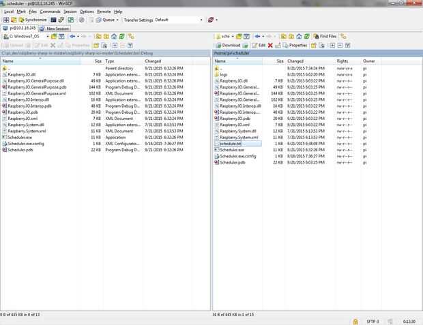Select remote file Raspberry.System.xml
Image resolution: width=423 pixels, height=325 pixels.
click(239, 138)
